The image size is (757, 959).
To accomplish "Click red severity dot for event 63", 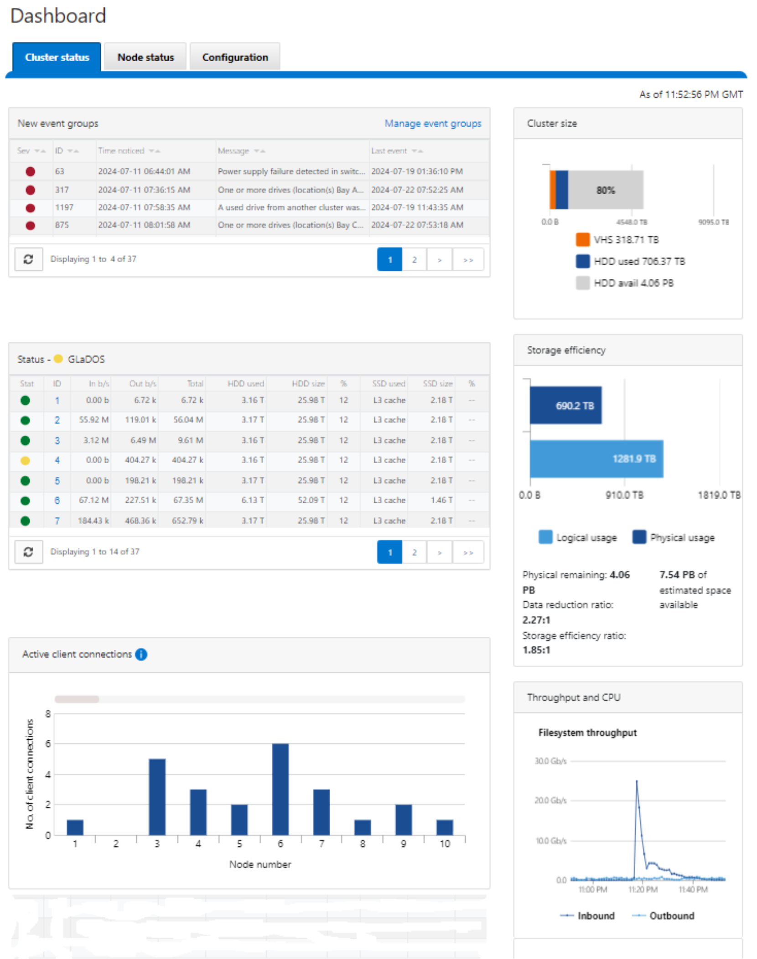I will (x=30, y=171).
